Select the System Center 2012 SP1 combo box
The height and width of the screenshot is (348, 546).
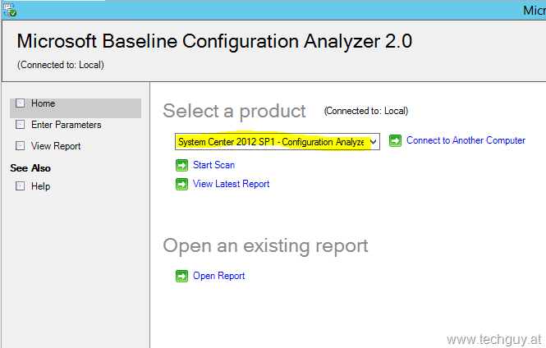270,142
